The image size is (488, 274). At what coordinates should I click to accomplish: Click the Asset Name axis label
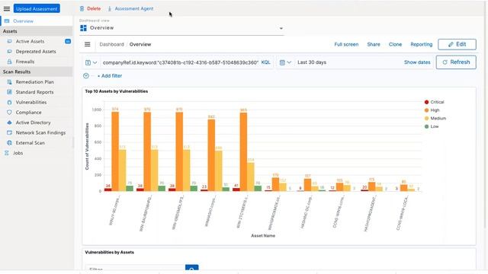pyautogui.click(x=263, y=236)
